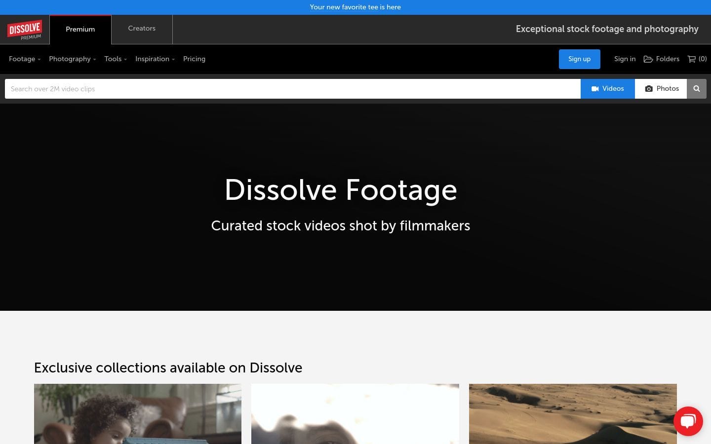Click the video camera icon in search bar
The height and width of the screenshot is (444, 711).
595,88
